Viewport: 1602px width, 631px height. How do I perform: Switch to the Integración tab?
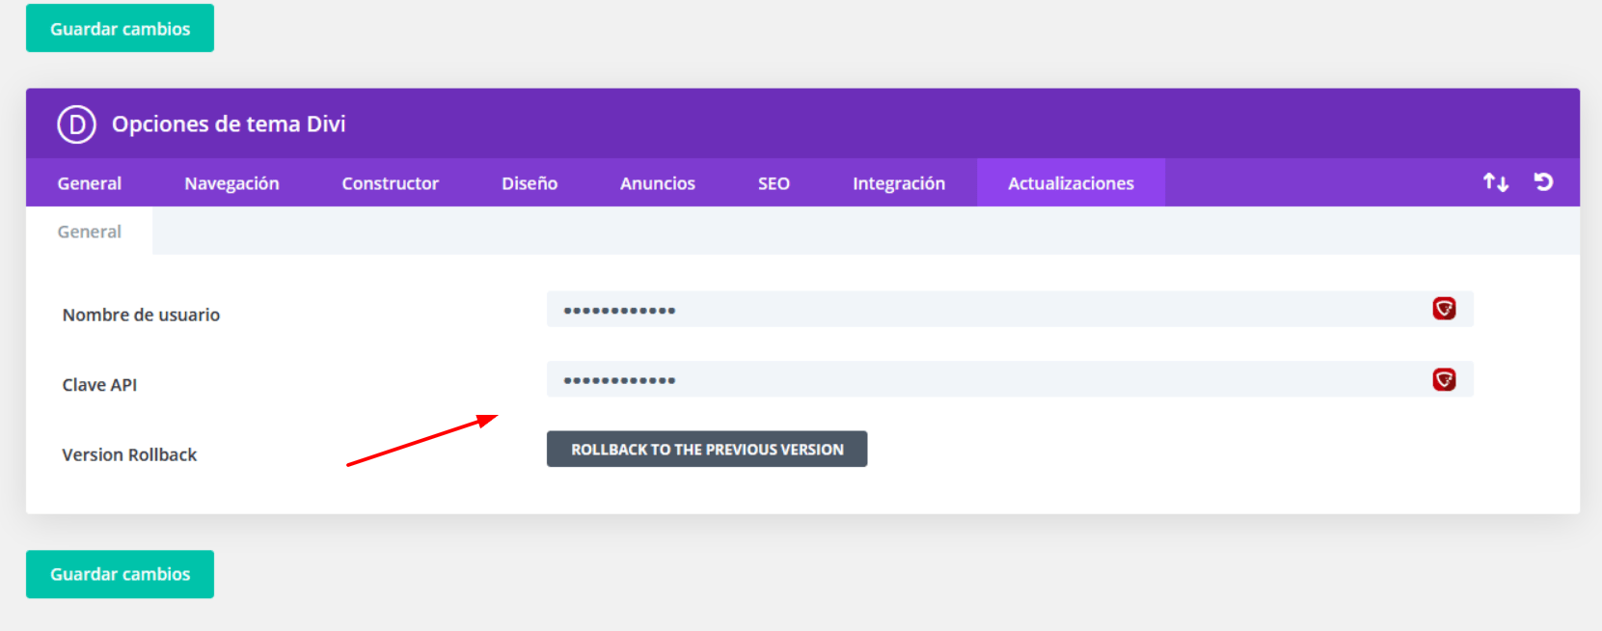coord(899,183)
